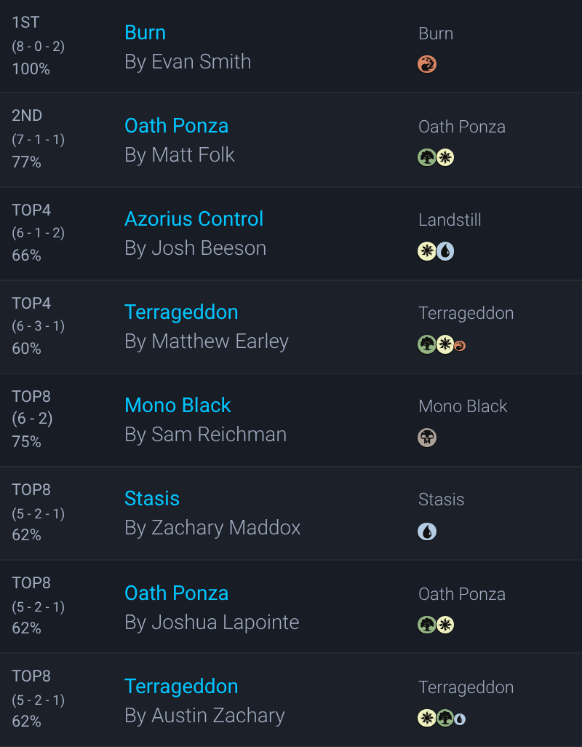Click the black skull mana icon
582x747 pixels.
[427, 438]
